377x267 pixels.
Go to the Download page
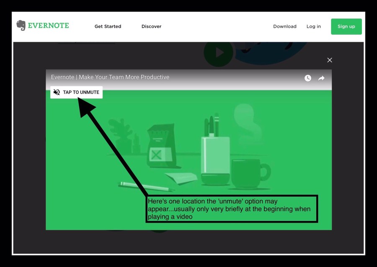pos(284,26)
